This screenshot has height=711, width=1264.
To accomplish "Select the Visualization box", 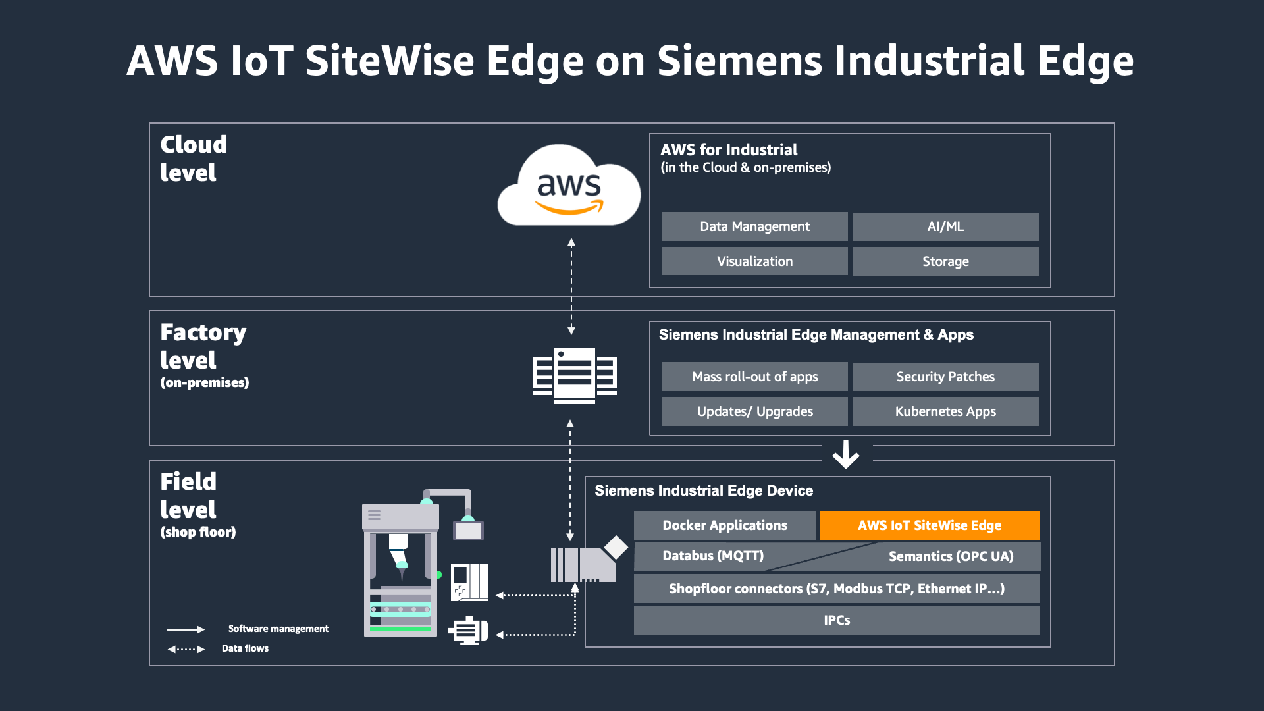I will click(x=754, y=261).
